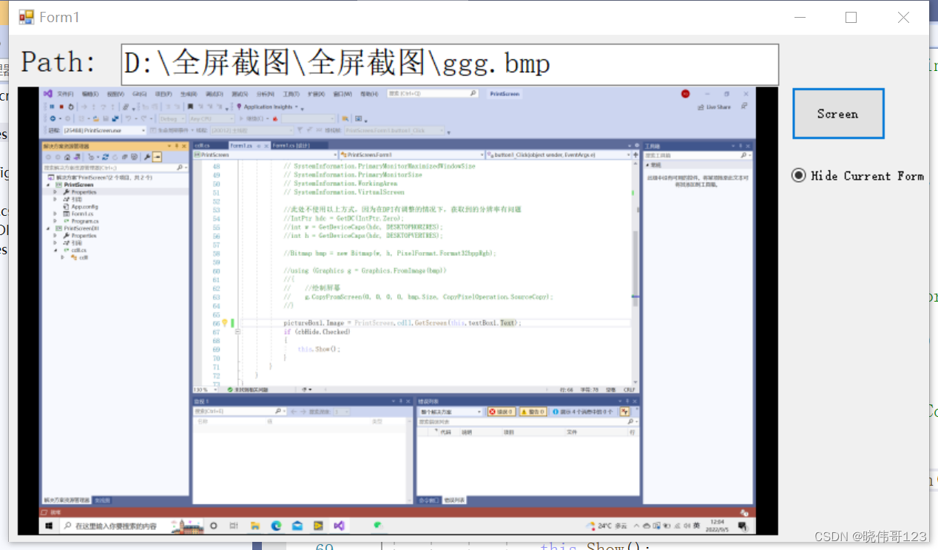
Task: Close the Form1 window
Action: (903, 17)
